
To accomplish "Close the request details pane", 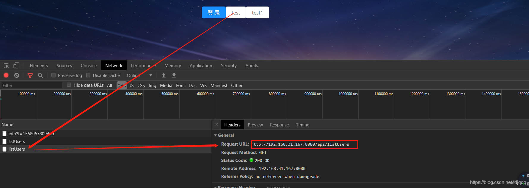I will coord(216,125).
